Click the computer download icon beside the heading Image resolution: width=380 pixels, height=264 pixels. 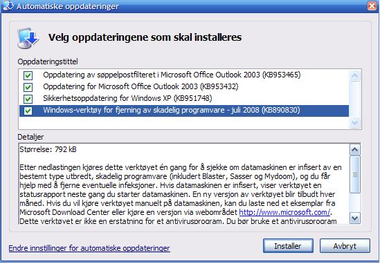click(28, 38)
